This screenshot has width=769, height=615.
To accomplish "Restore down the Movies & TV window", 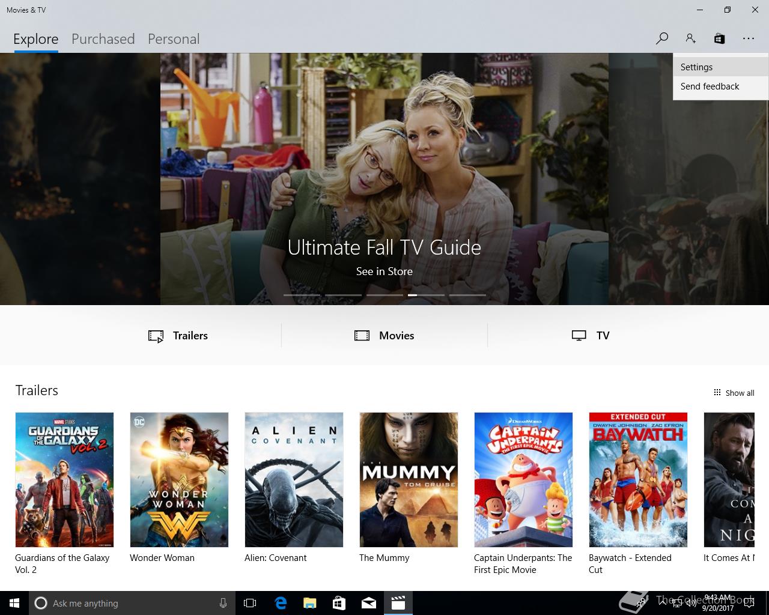I will click(727, 10).
